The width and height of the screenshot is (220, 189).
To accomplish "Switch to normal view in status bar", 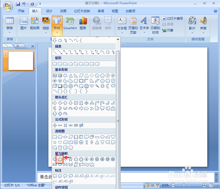I will point(147,185).
